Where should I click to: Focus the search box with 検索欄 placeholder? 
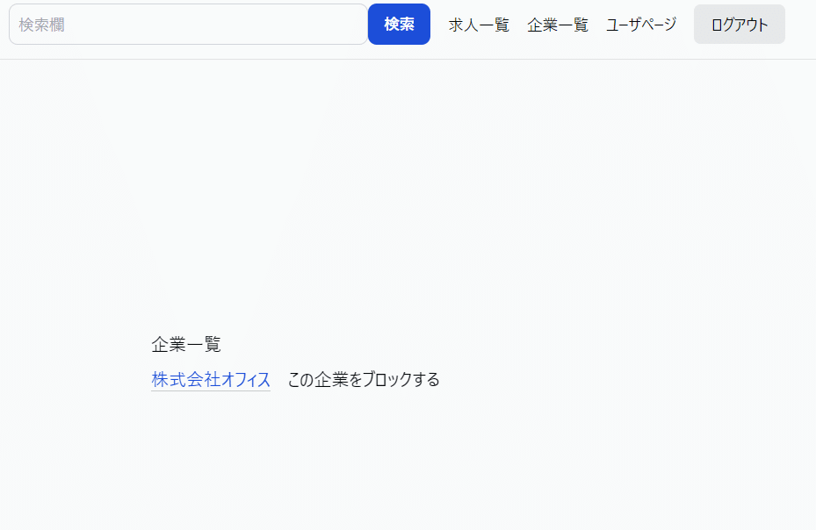tap(188, 25)
